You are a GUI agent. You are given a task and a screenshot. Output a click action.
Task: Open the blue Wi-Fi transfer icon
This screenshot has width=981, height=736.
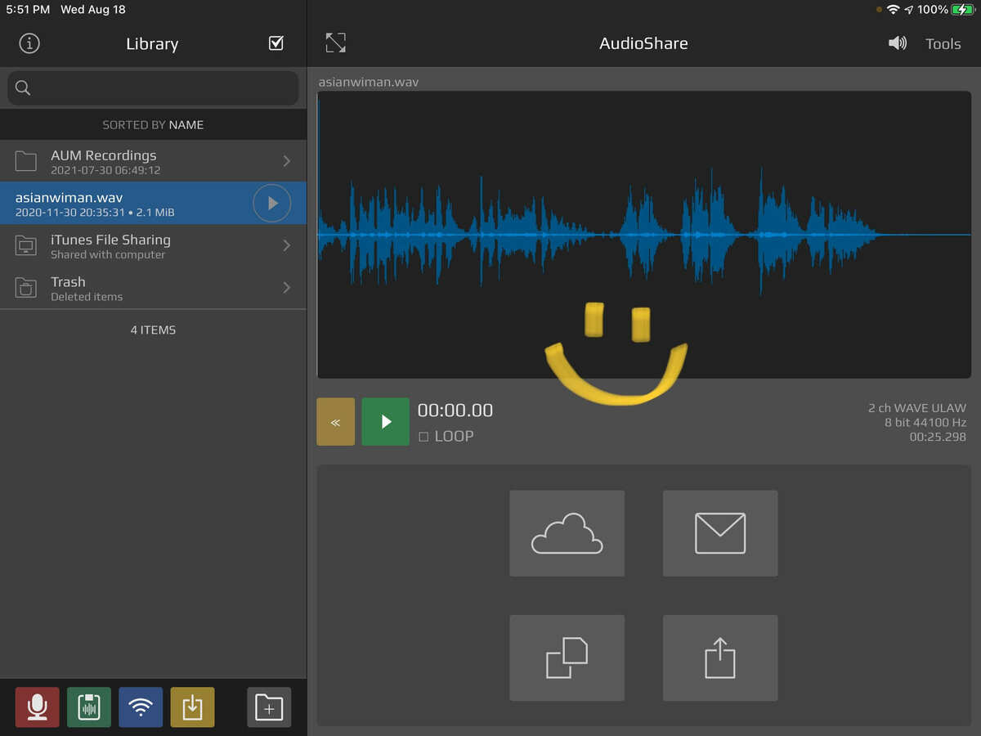tap(141, 707)
